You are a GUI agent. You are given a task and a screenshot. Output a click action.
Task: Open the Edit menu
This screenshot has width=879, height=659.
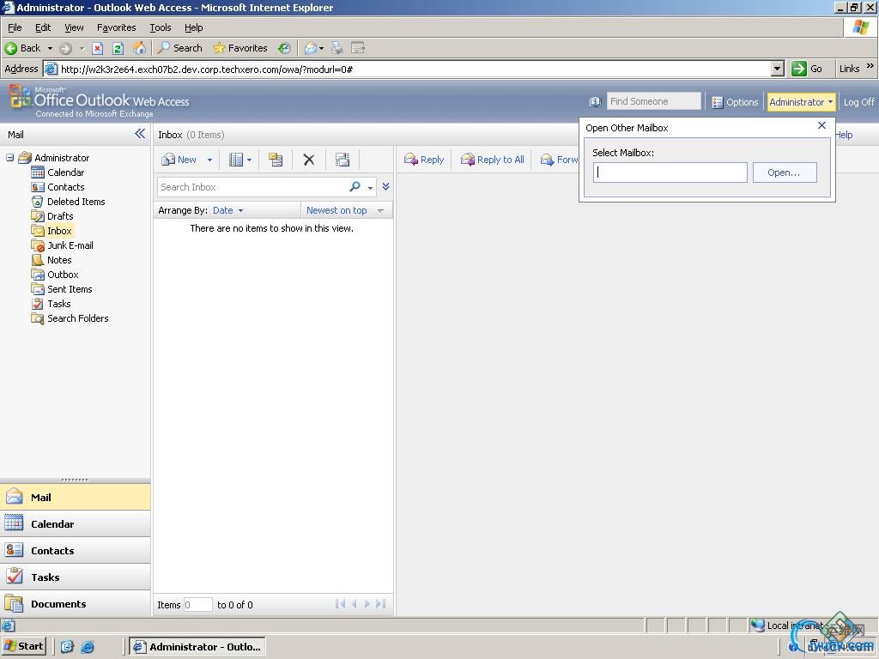43,27
